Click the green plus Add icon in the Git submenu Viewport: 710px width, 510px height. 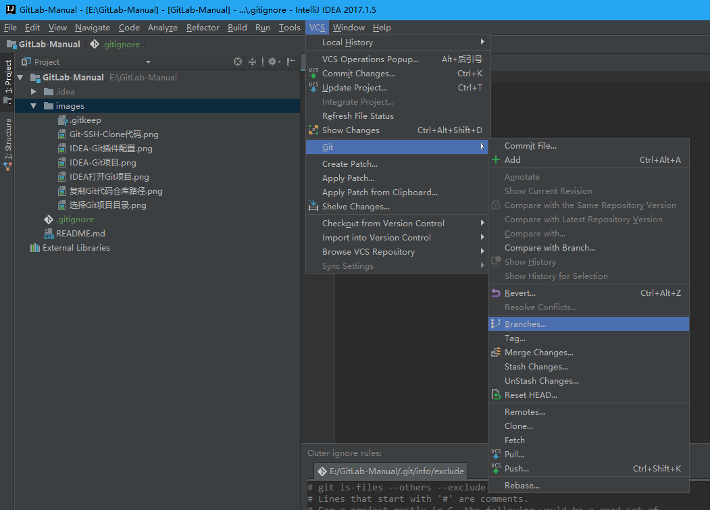(x=496, y=160)
